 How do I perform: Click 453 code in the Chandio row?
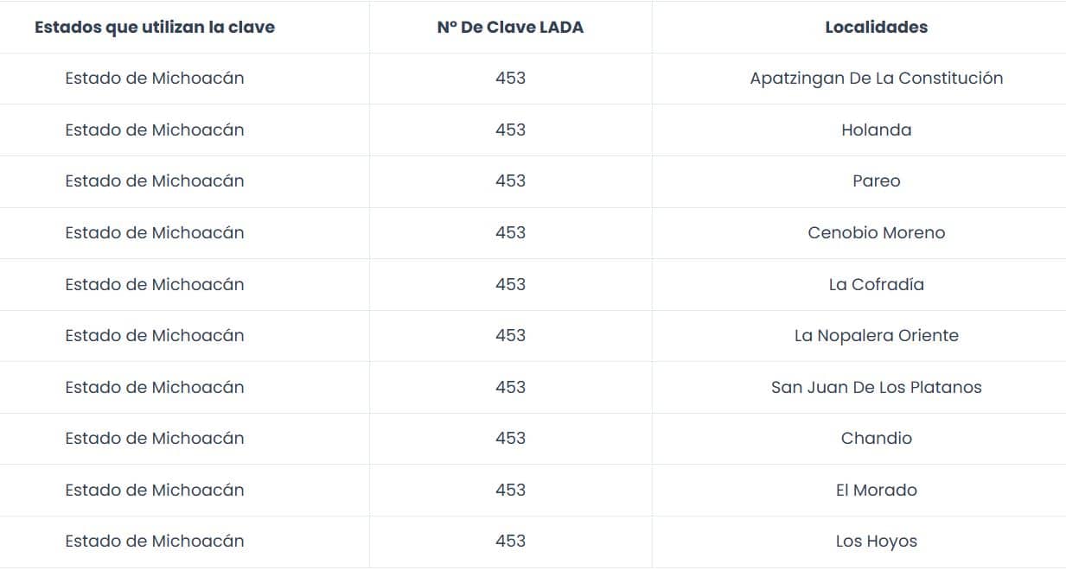coord(510,438)
